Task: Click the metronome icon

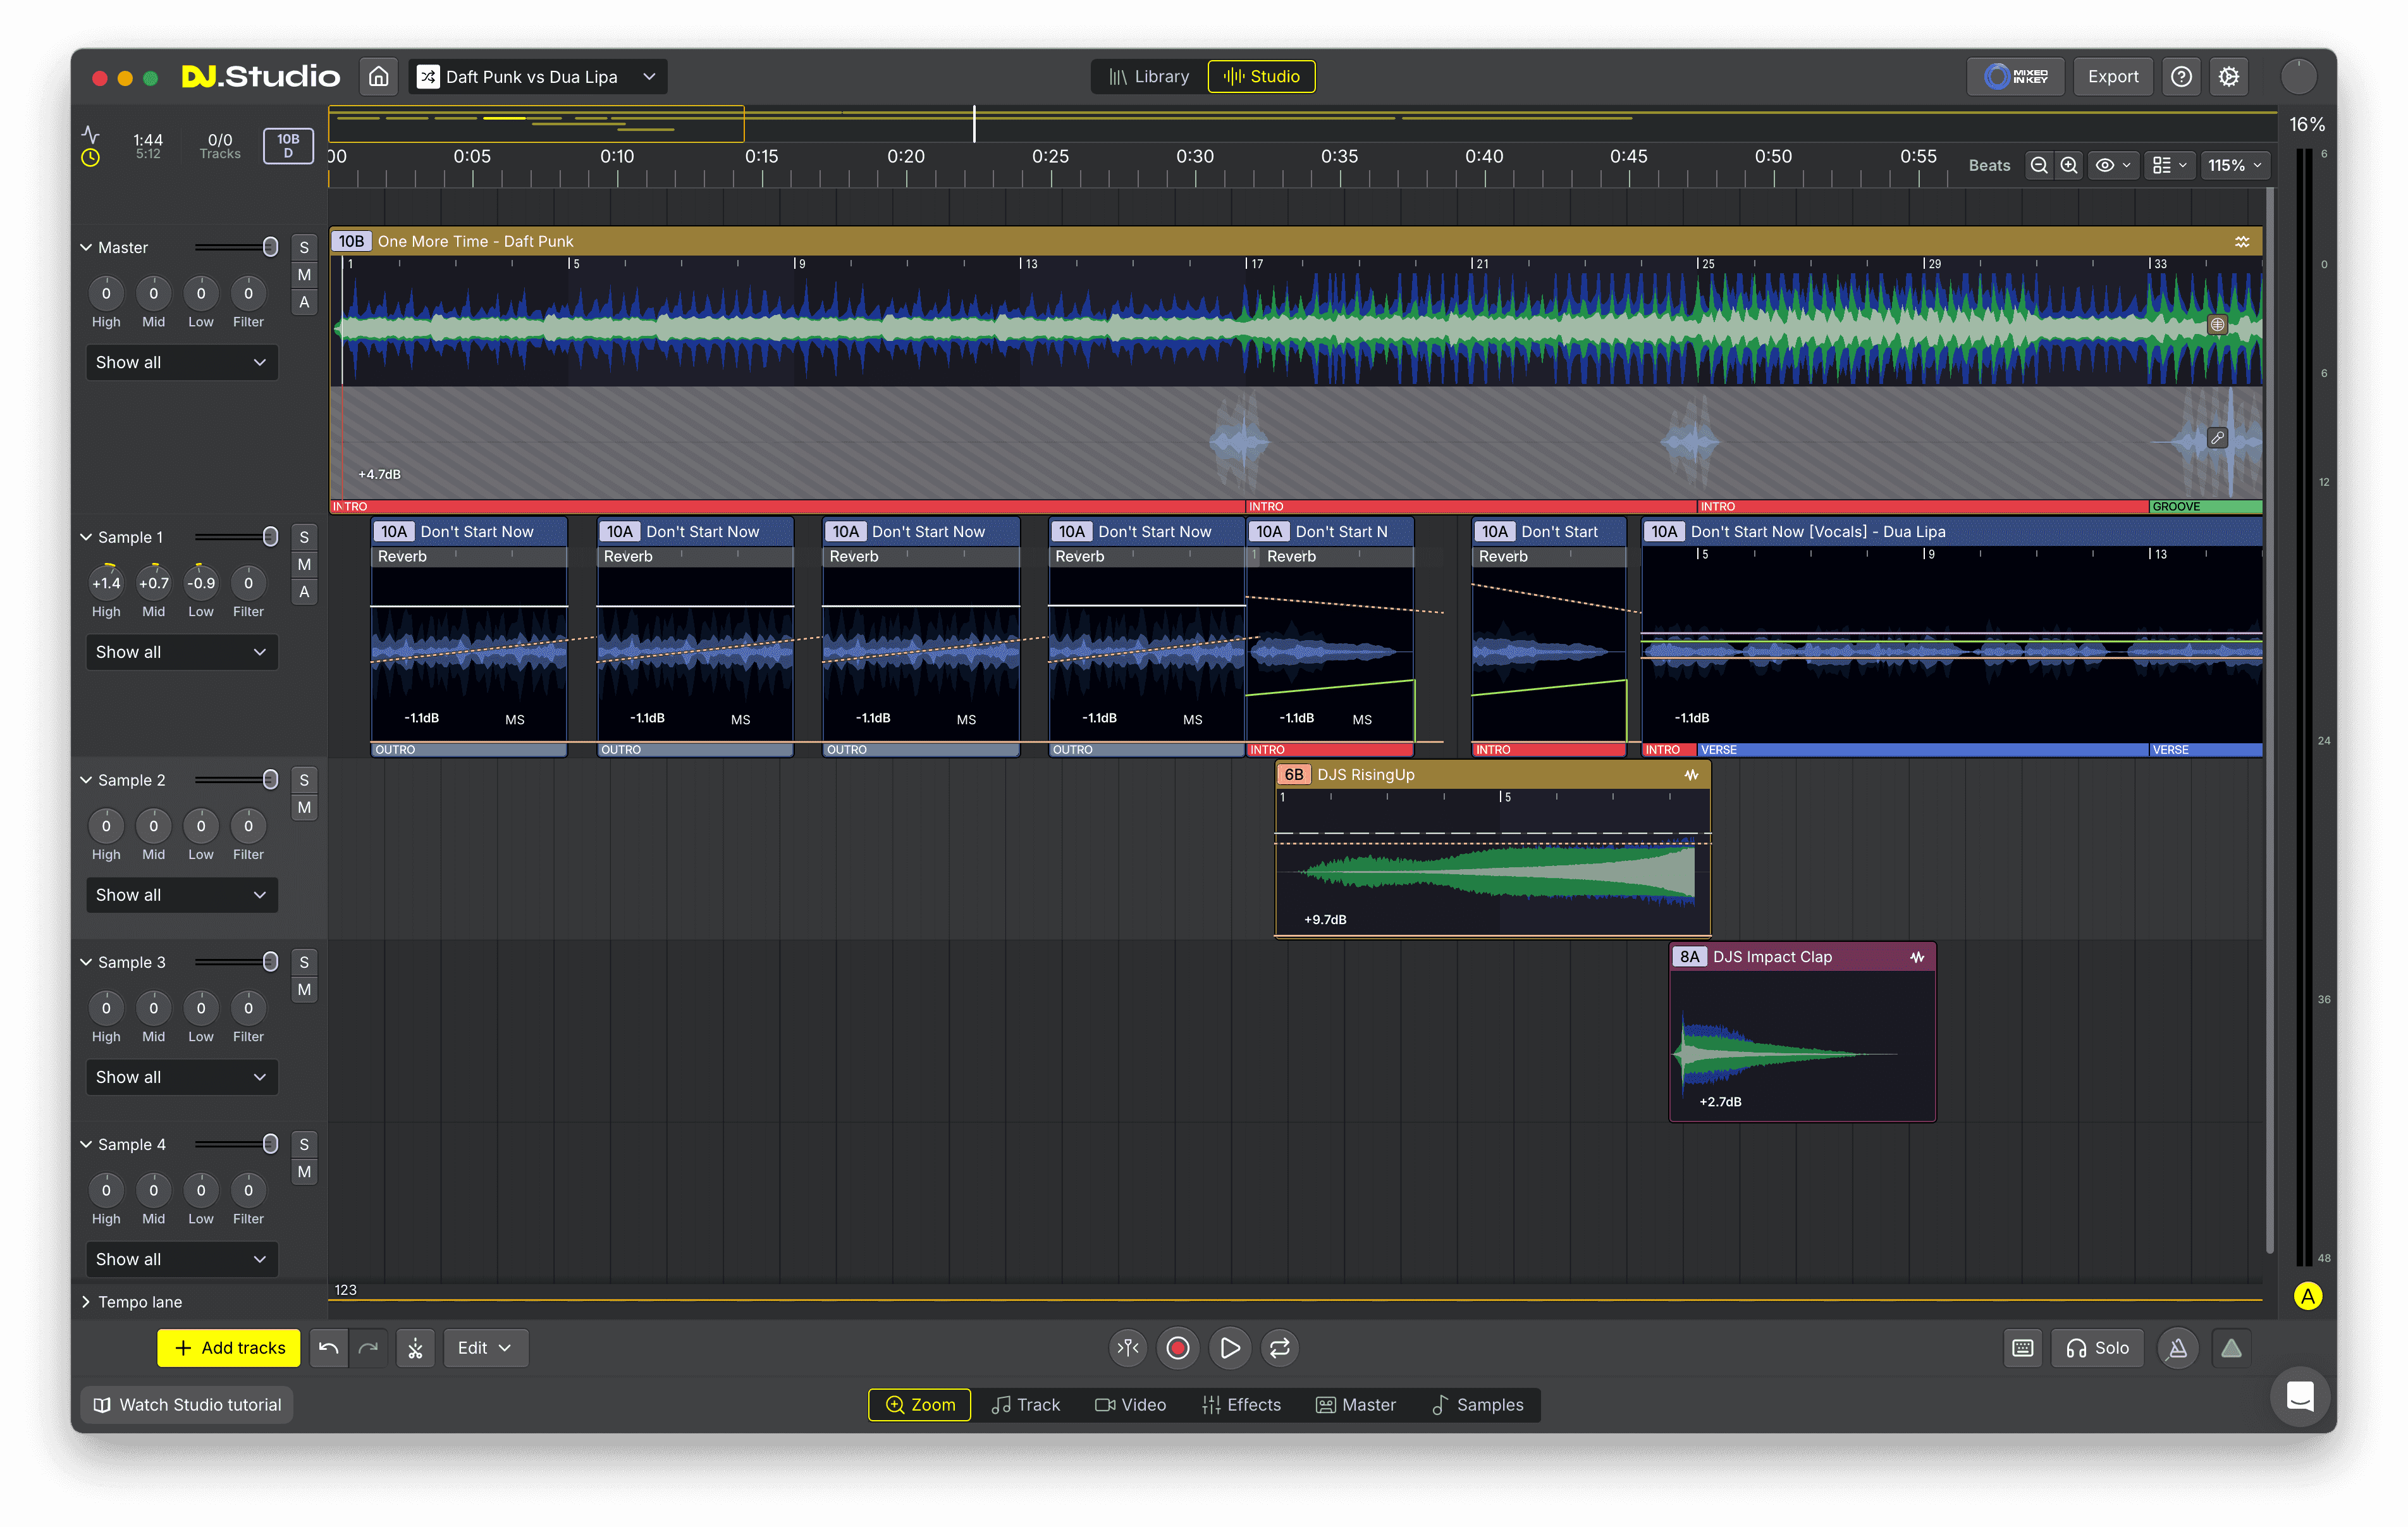Action: pyautogui.click(x=2178, y=1348)
